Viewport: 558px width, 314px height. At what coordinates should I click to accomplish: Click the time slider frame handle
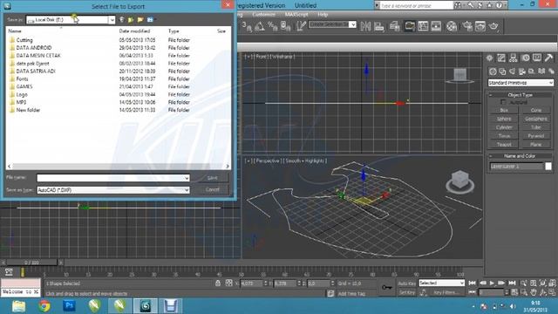point(31,263)
